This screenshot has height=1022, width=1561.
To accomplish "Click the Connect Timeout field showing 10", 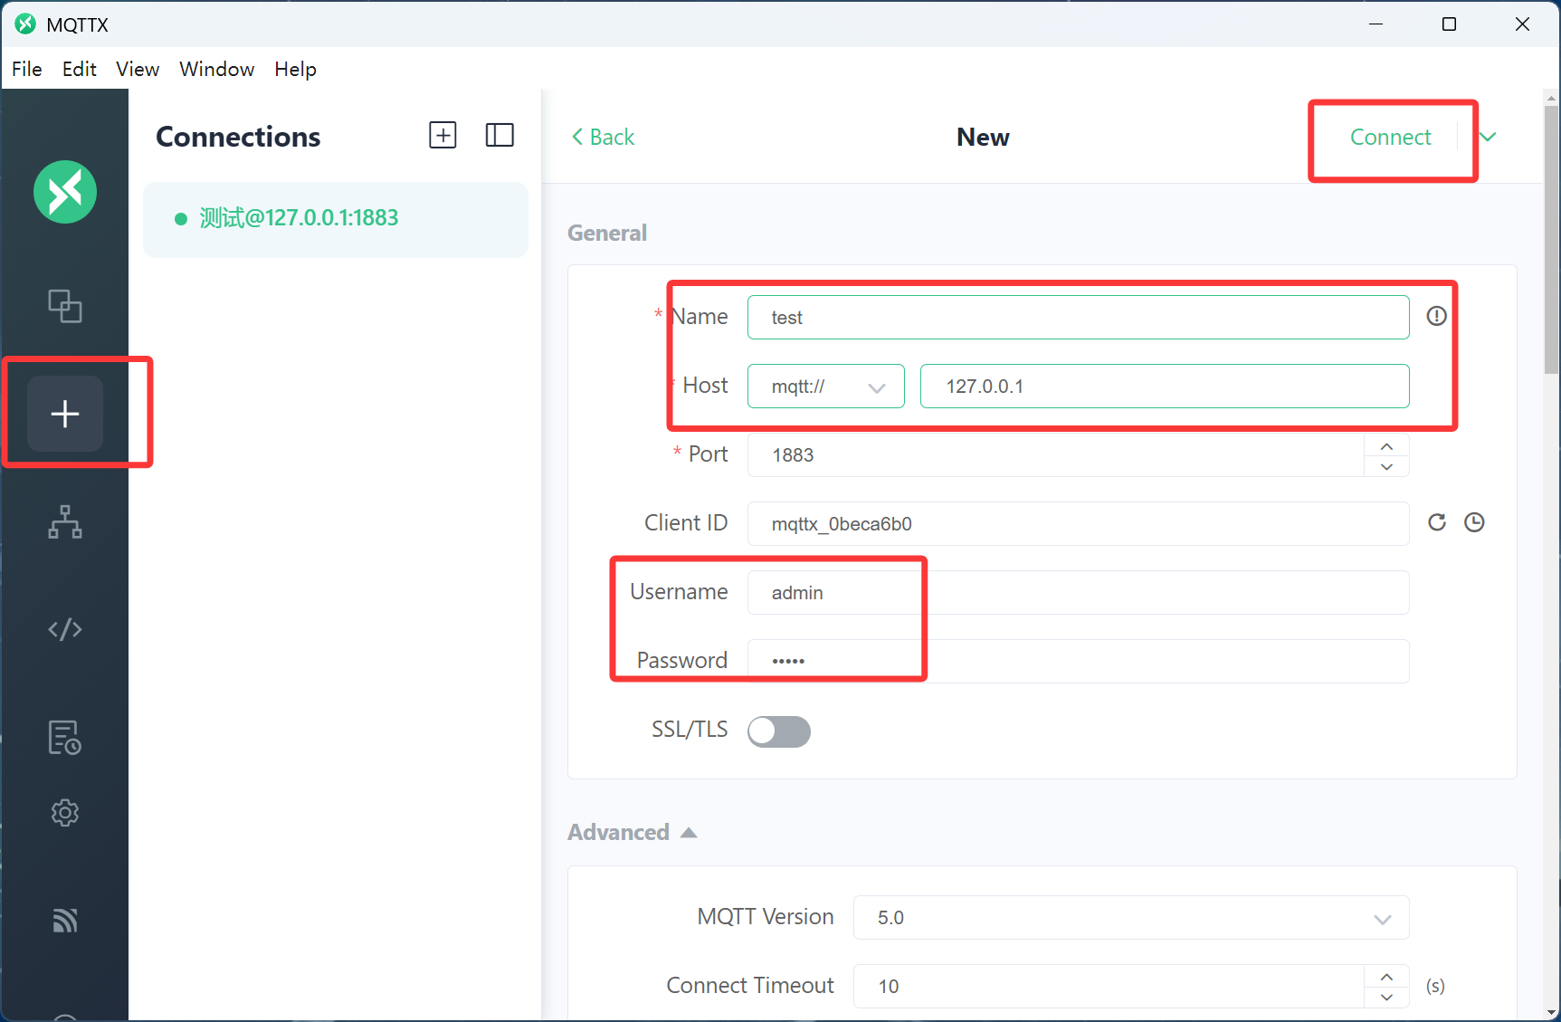I will coord(1109,987).
